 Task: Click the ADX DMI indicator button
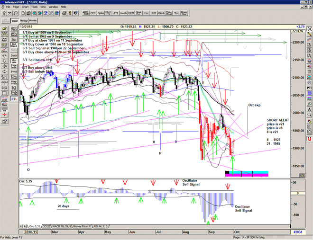[85, 14]
